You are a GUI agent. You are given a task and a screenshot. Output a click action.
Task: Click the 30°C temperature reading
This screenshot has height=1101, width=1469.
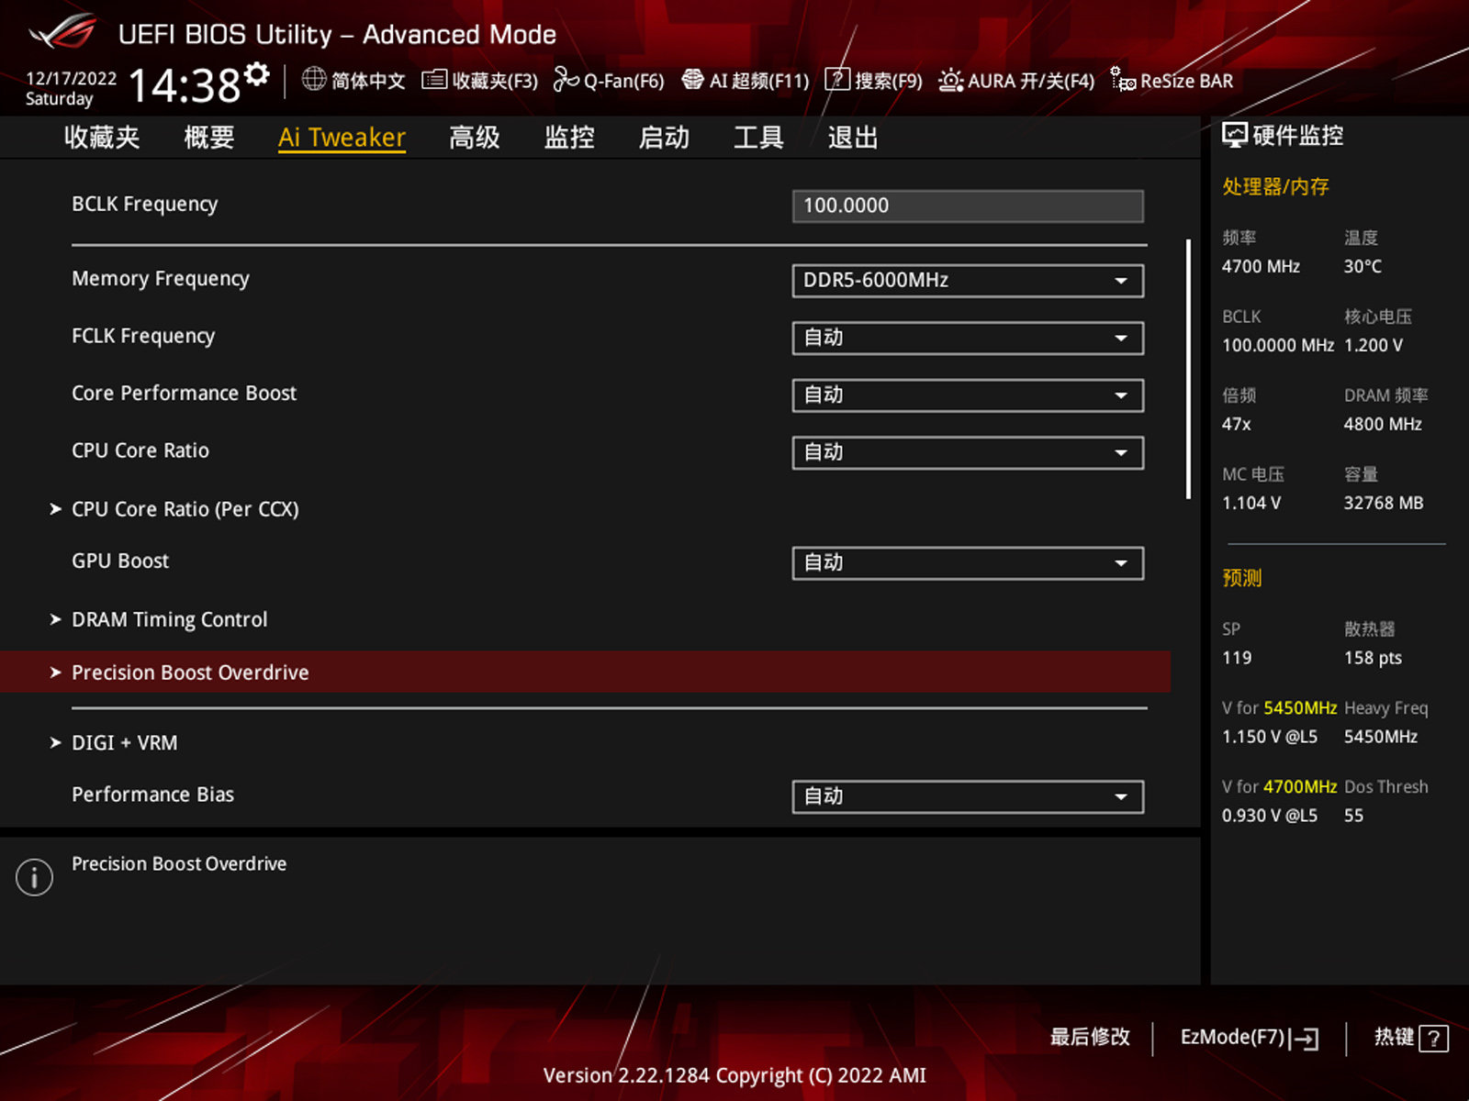point(1362,267)
